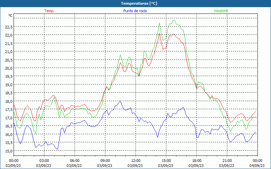271x169 pixels.
Task: Click the '20,0' y-axis value
Action: (x=9, y=68)
